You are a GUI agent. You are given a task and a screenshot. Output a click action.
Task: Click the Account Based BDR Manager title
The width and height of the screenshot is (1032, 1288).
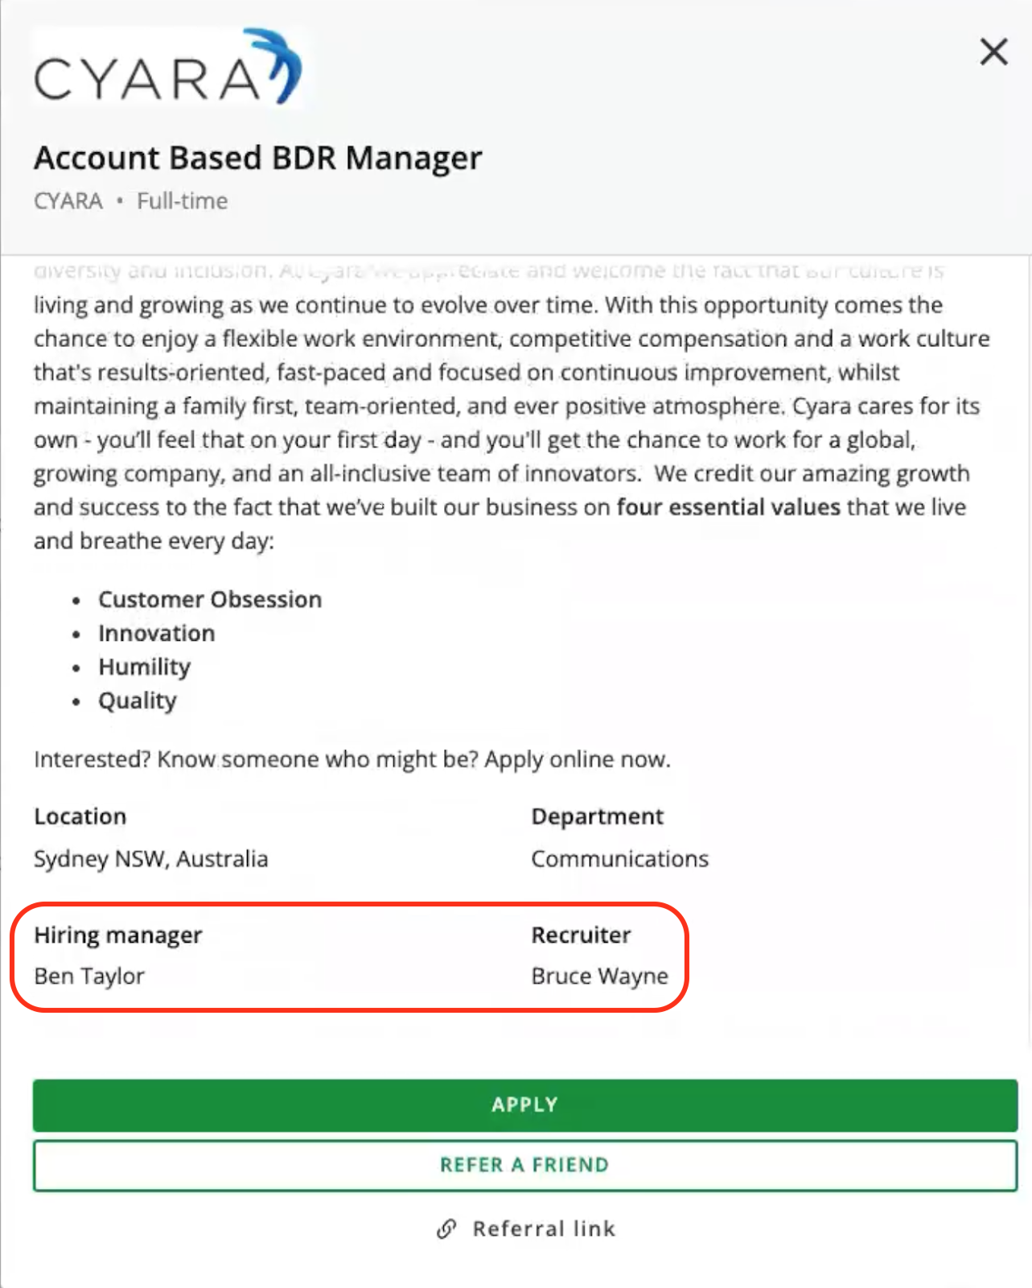[257, 158]
